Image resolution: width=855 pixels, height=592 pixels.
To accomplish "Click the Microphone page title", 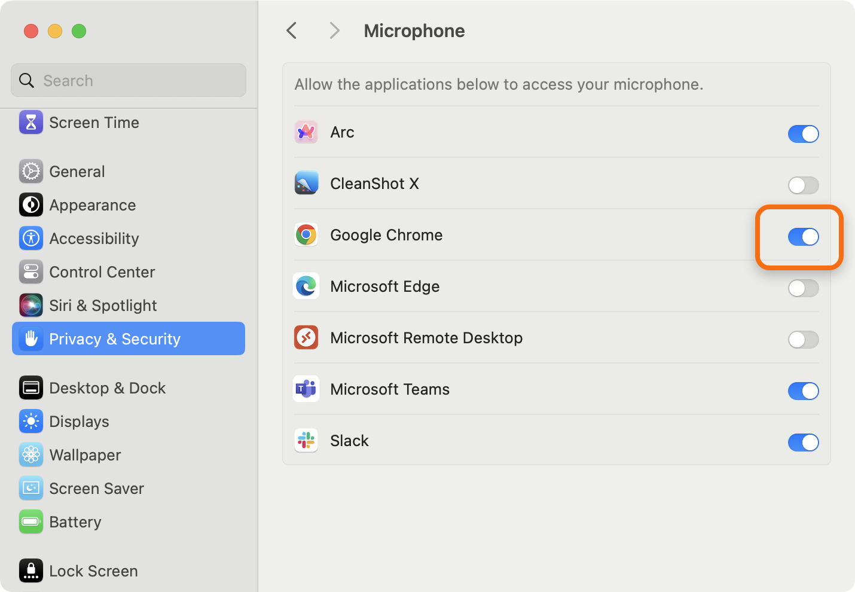I will pyautogui.click(x=414, y=30).
